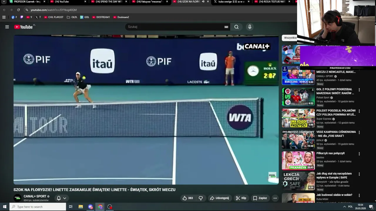The width and height of the screenshot is (376, 211).
Task: Create a clip with Klip button
Action: pos(241,198)
